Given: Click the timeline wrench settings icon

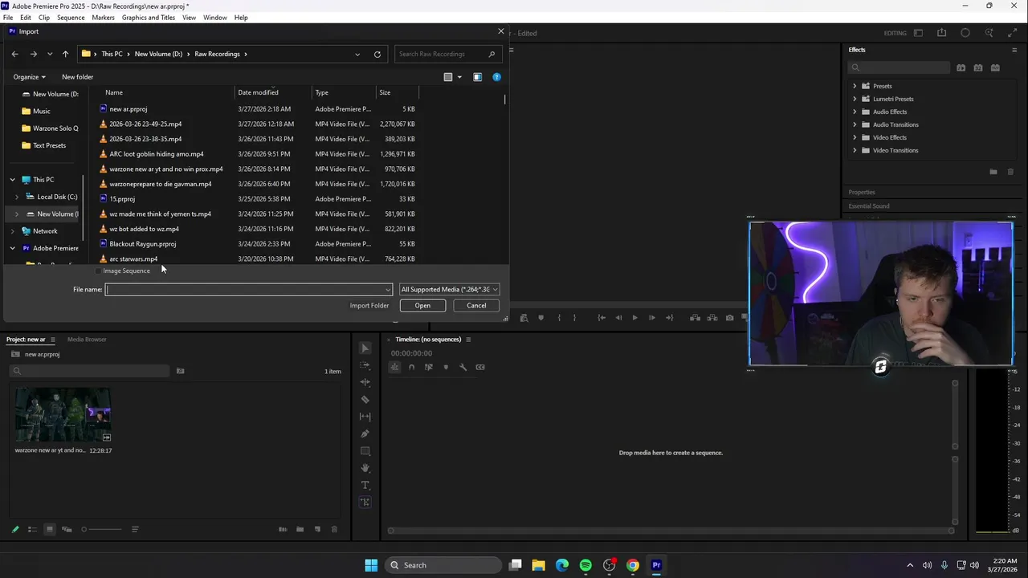Looking at the screenshot, I should tap(463, 367).
